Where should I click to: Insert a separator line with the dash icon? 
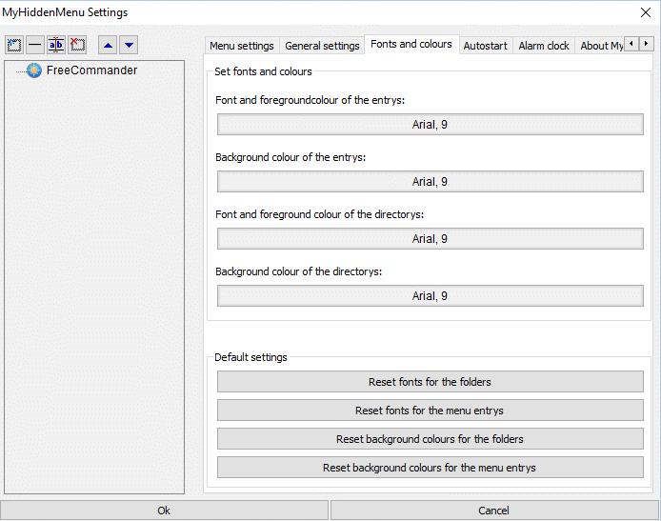[35, 46]
